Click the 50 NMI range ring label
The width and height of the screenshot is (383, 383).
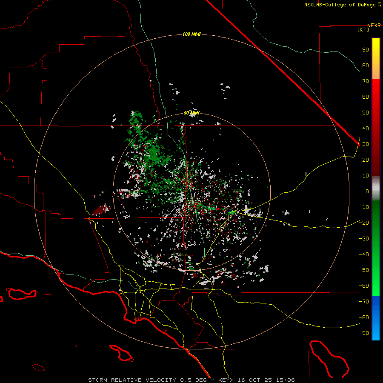[191, 113]
